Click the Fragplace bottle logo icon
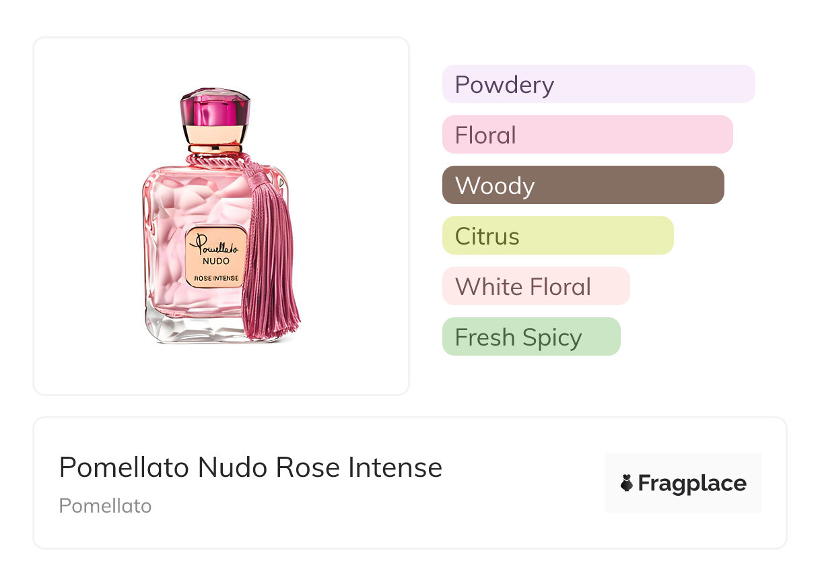820x582 pixels. [x=627, y=483]
